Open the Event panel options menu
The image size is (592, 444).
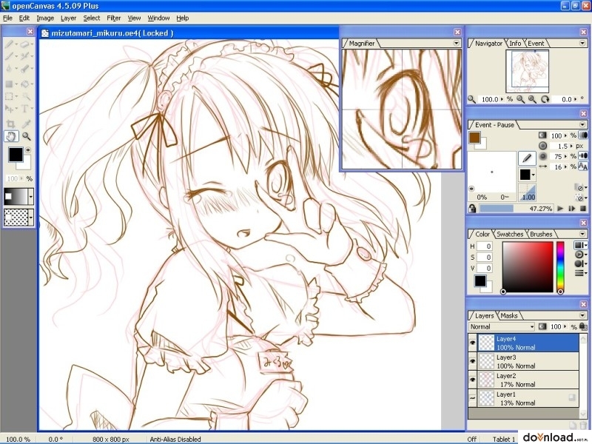582,124
